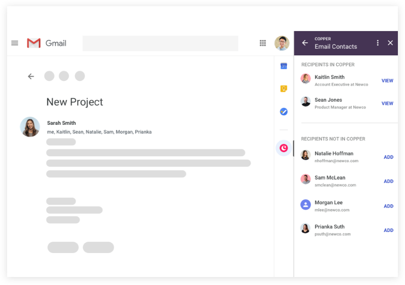This screenshot has width=405, height=285.
Task: Click Sarah Smith's avatar thumbnail
Action: pos(30,127)
